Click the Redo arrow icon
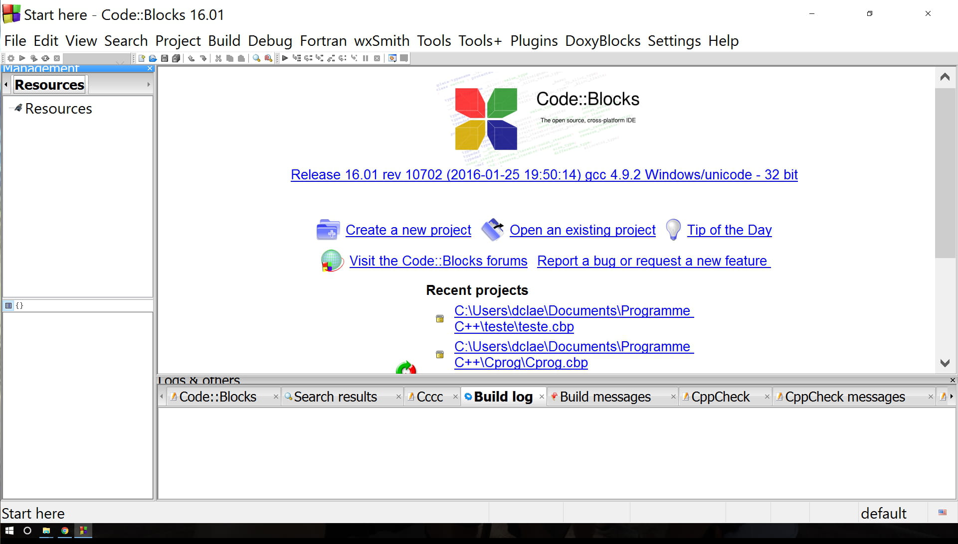Screen dimensions: 958x544 point(203,58)
